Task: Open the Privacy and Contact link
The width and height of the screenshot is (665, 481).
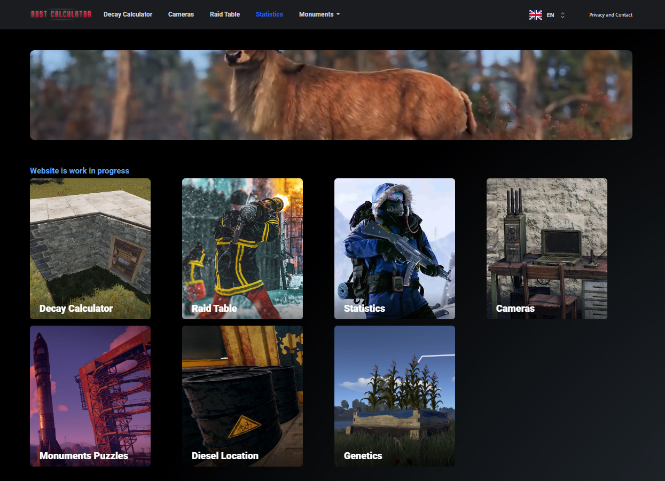Action: (x=611, y=15)
